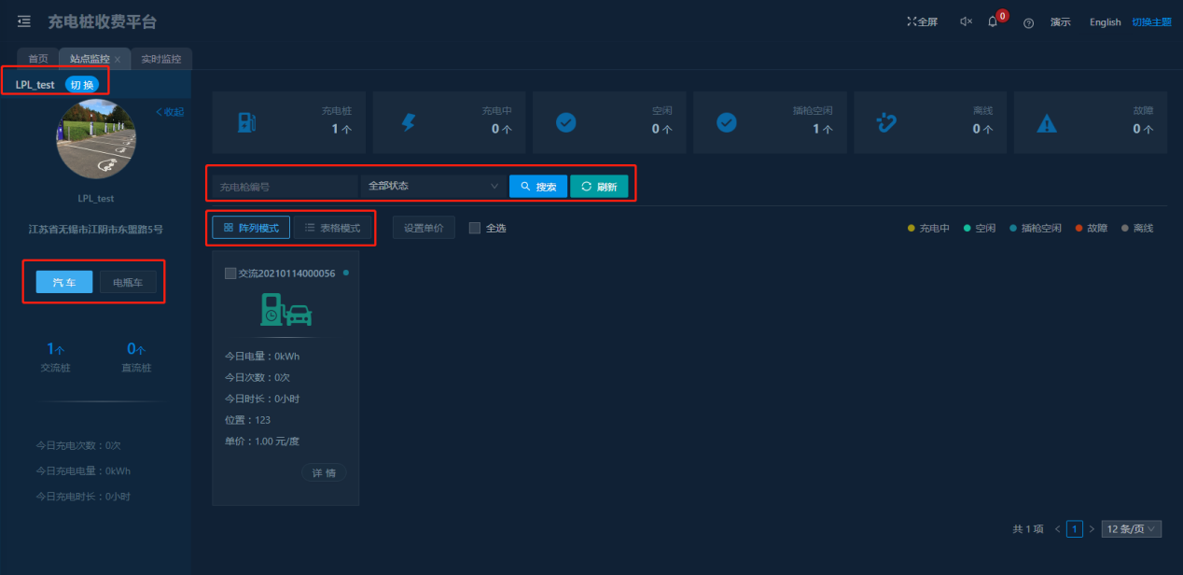Go to the 首页 tab
Image resolution: width=1183 pixels, height=575 pixels.
[x=38, y=59]
